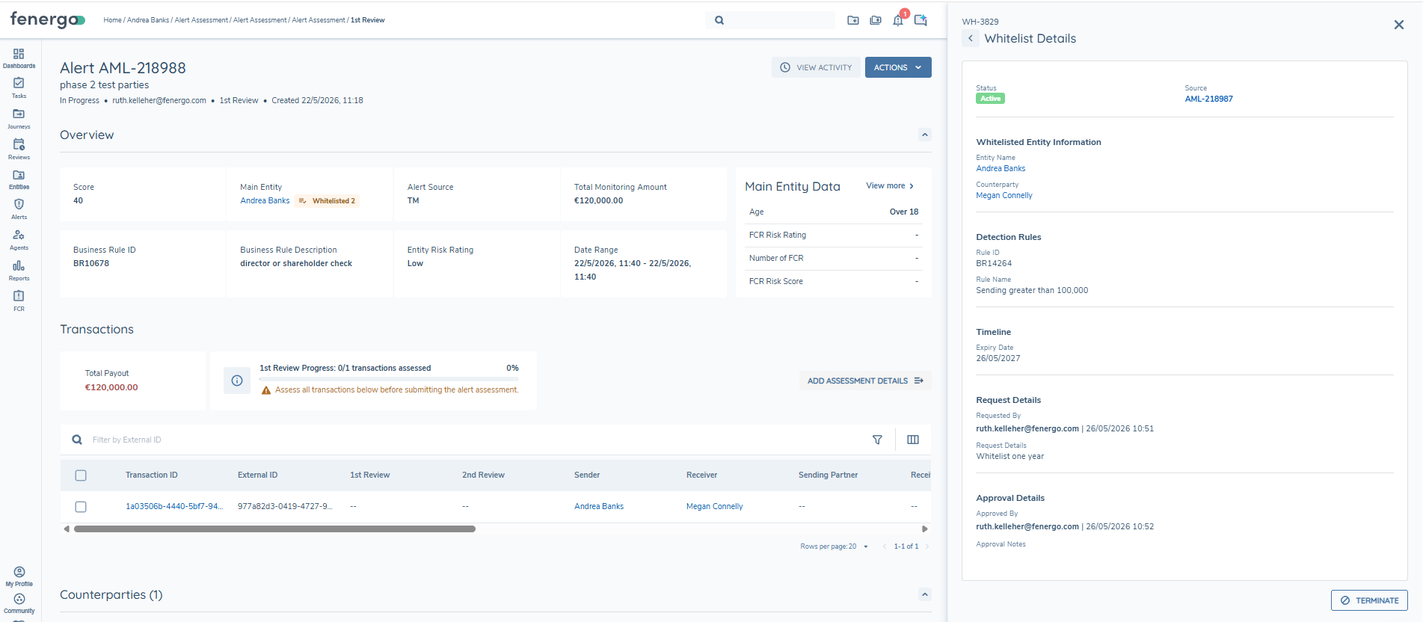Click Total Payout €120,000.00 amount

[x=111, y=387]
